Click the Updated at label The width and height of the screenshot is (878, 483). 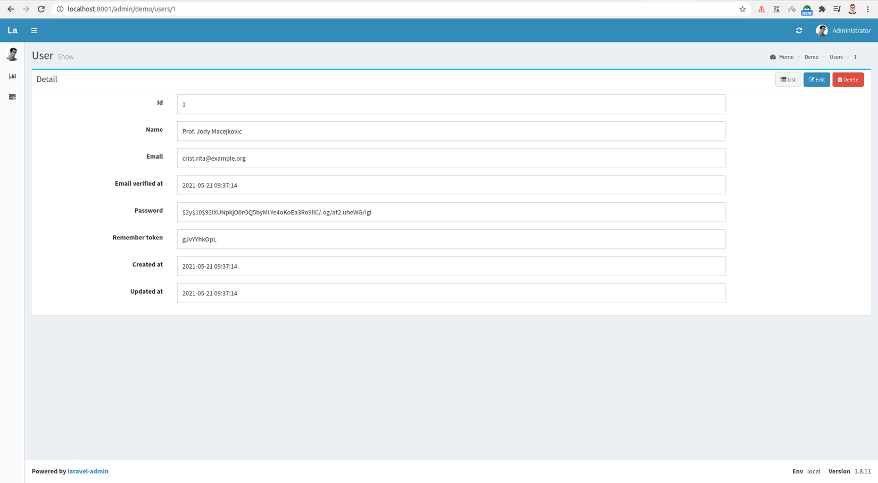tap(146, 292)
